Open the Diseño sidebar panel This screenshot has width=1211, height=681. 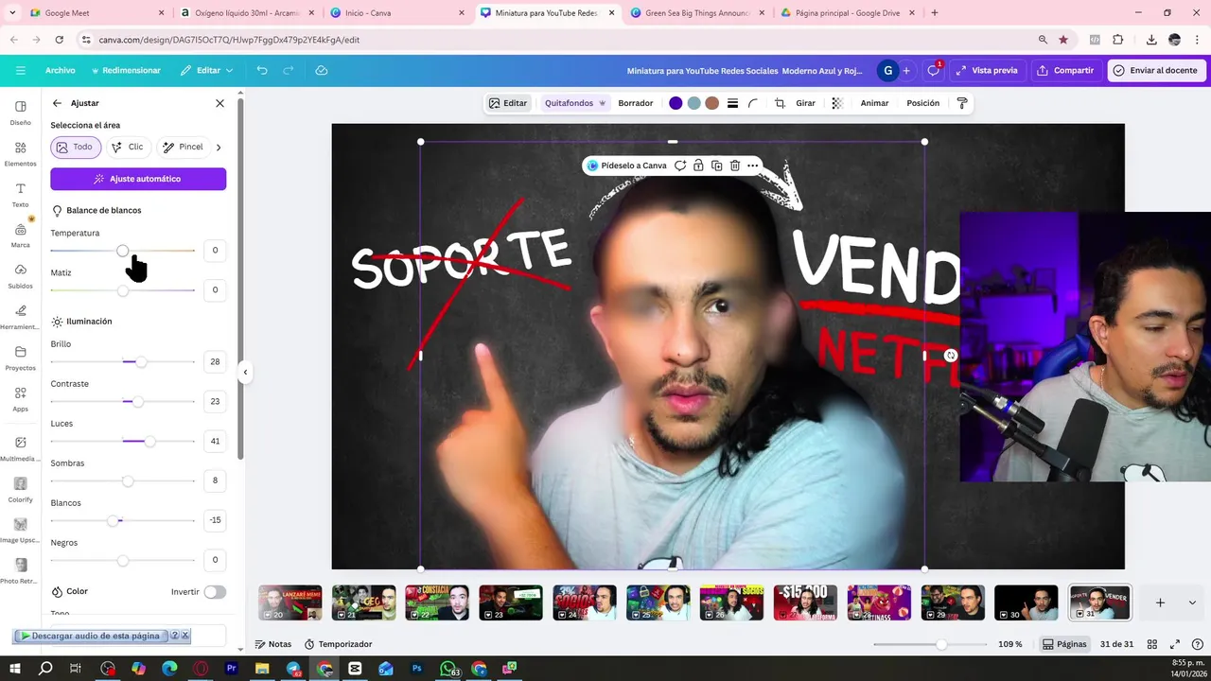20,112
